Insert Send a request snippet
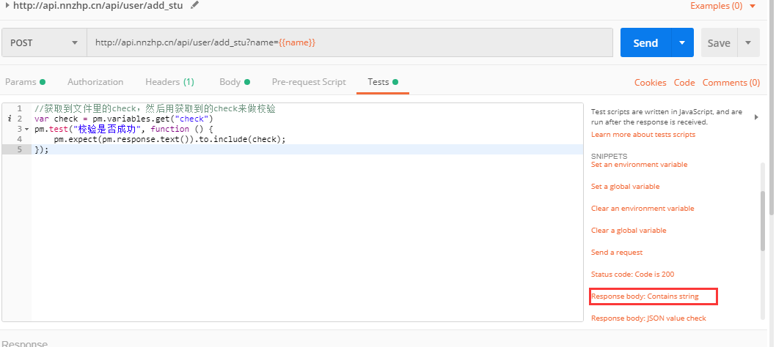 point(617,253)
